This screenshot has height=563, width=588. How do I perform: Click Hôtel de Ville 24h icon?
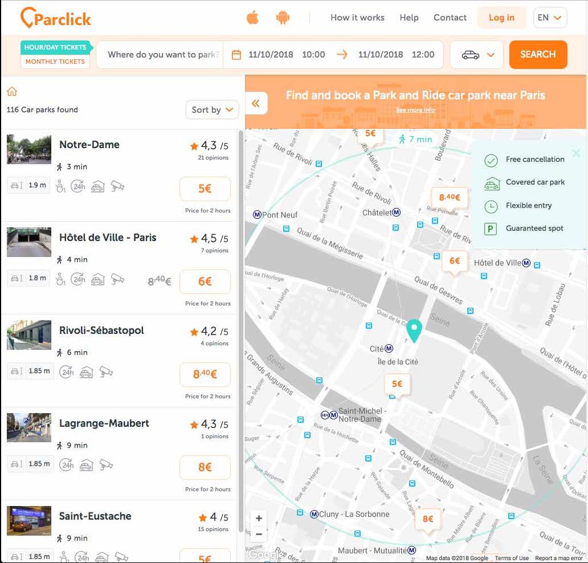tap(78, 279)
